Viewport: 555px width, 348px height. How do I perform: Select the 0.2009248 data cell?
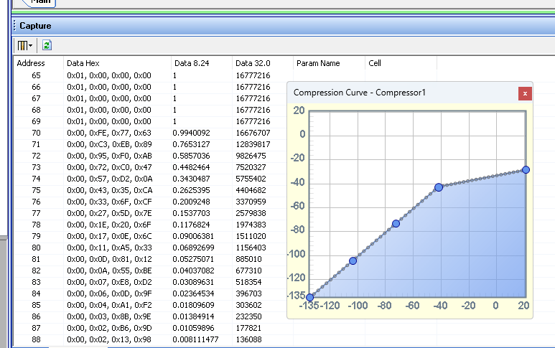point(191,202)
